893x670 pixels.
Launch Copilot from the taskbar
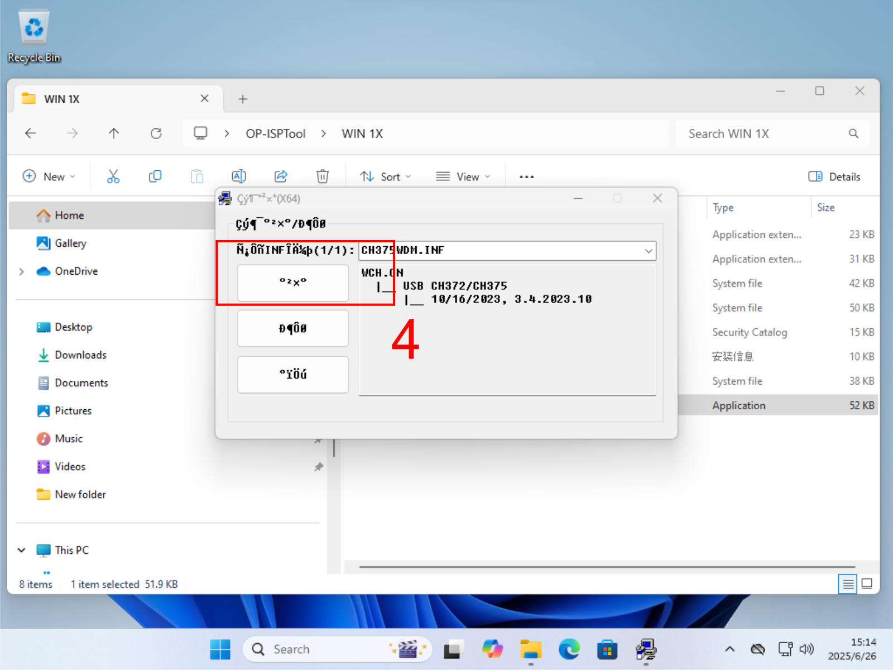492,649
